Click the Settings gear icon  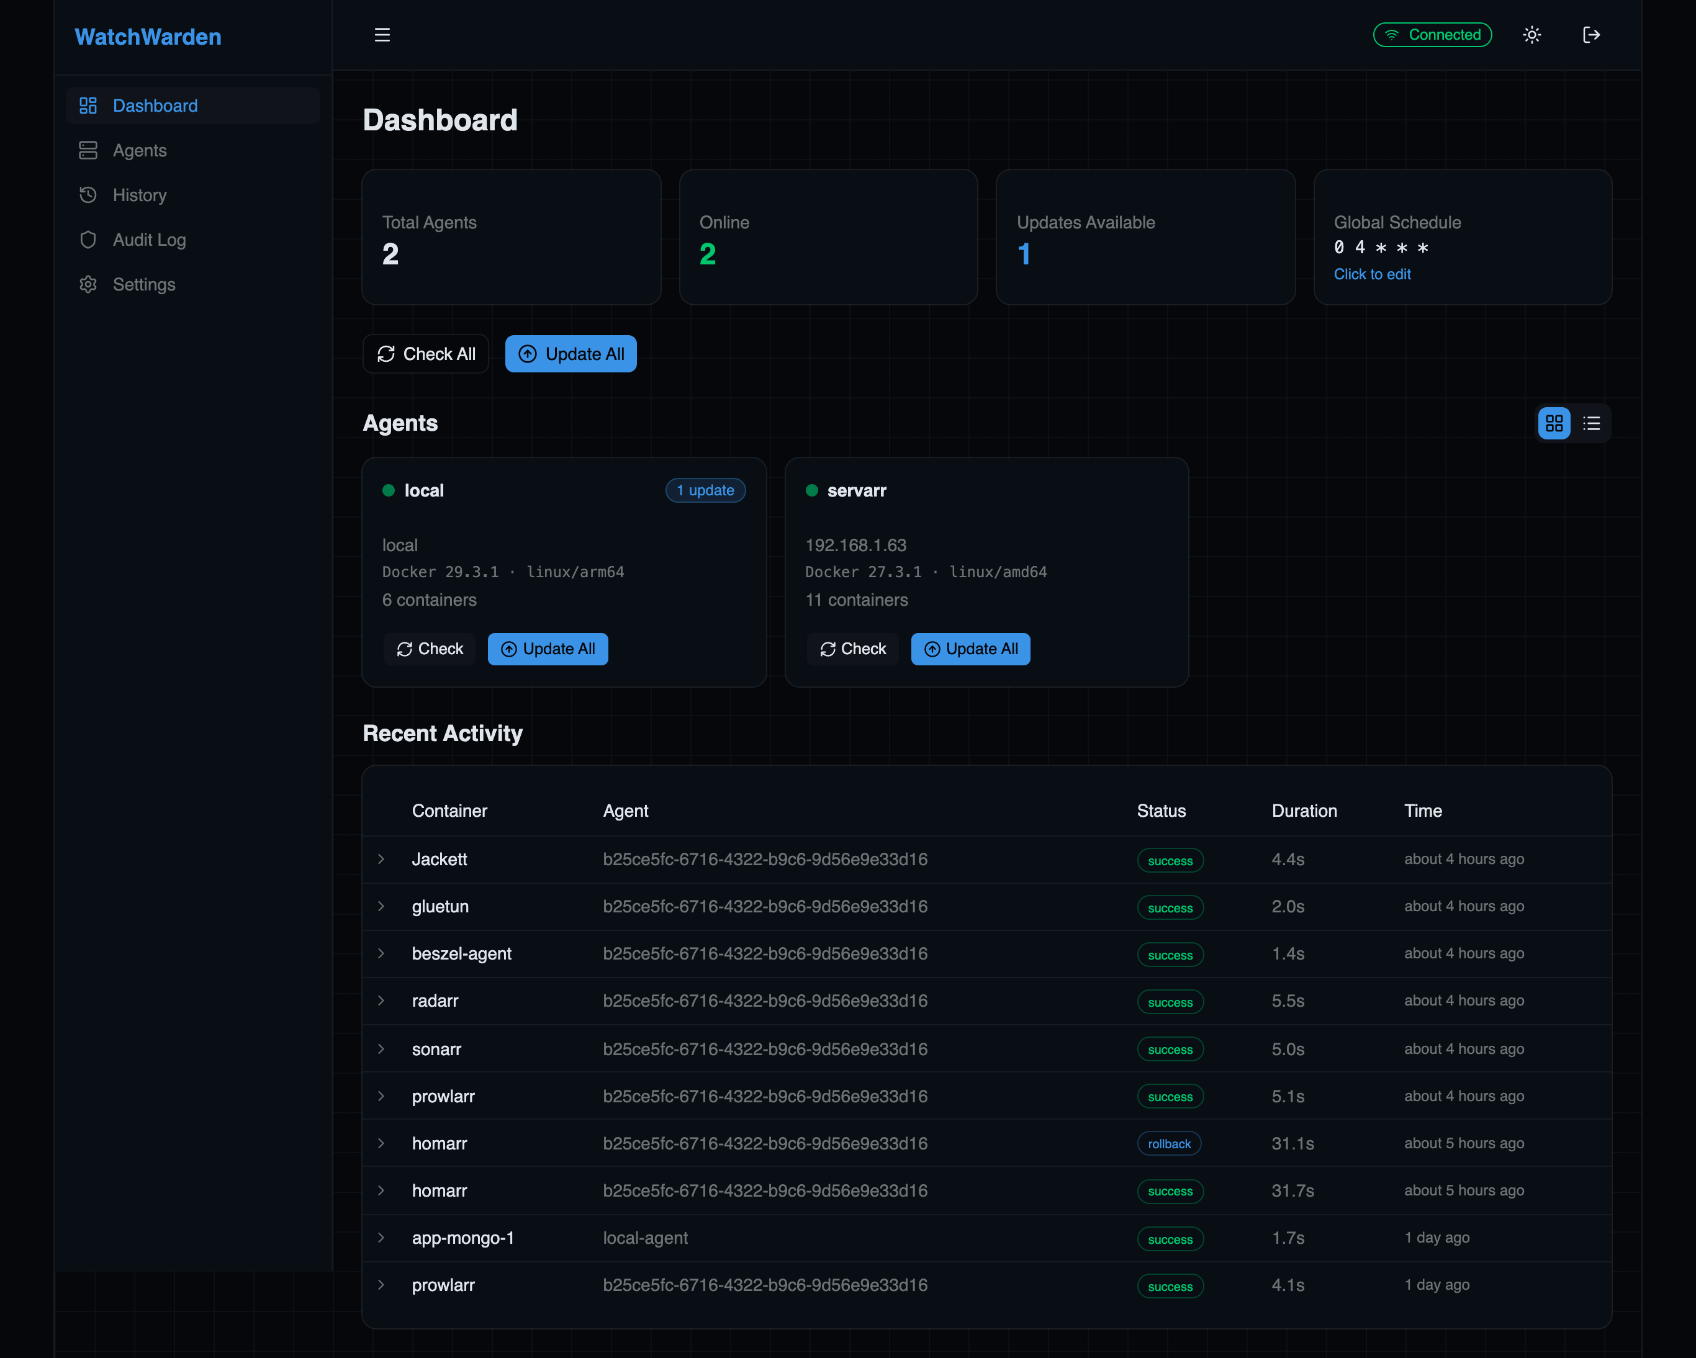[x=88, y=285]
